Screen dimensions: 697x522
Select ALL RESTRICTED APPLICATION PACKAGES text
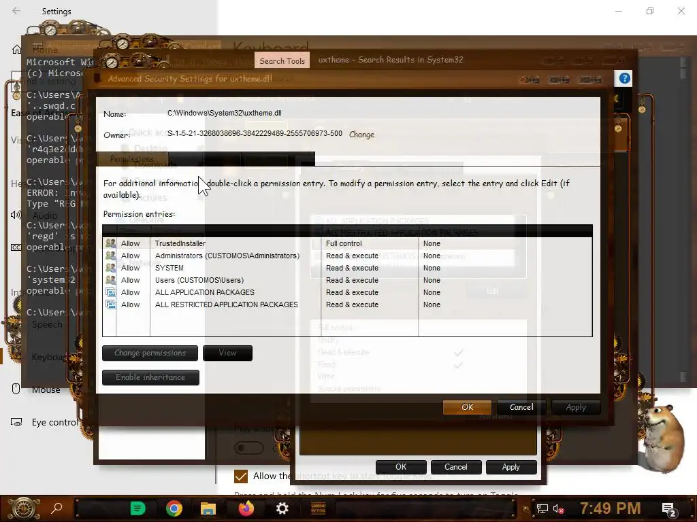coord(226,304)
